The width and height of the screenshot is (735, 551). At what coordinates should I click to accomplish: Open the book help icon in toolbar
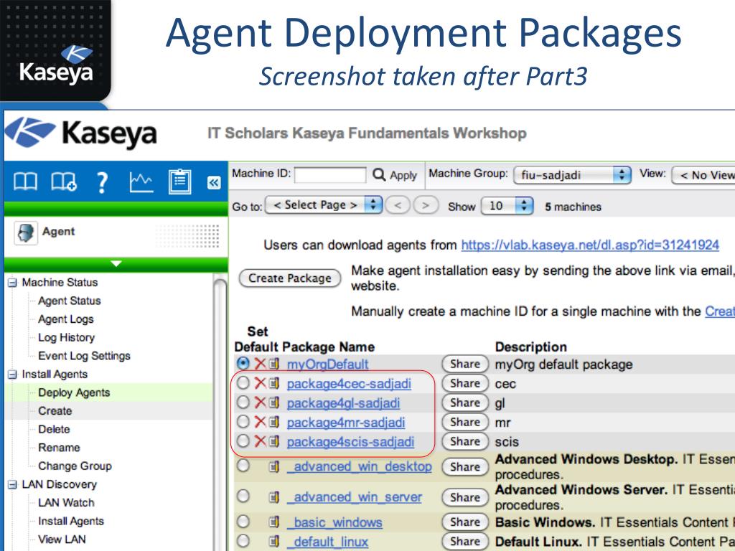pos(25,182)
